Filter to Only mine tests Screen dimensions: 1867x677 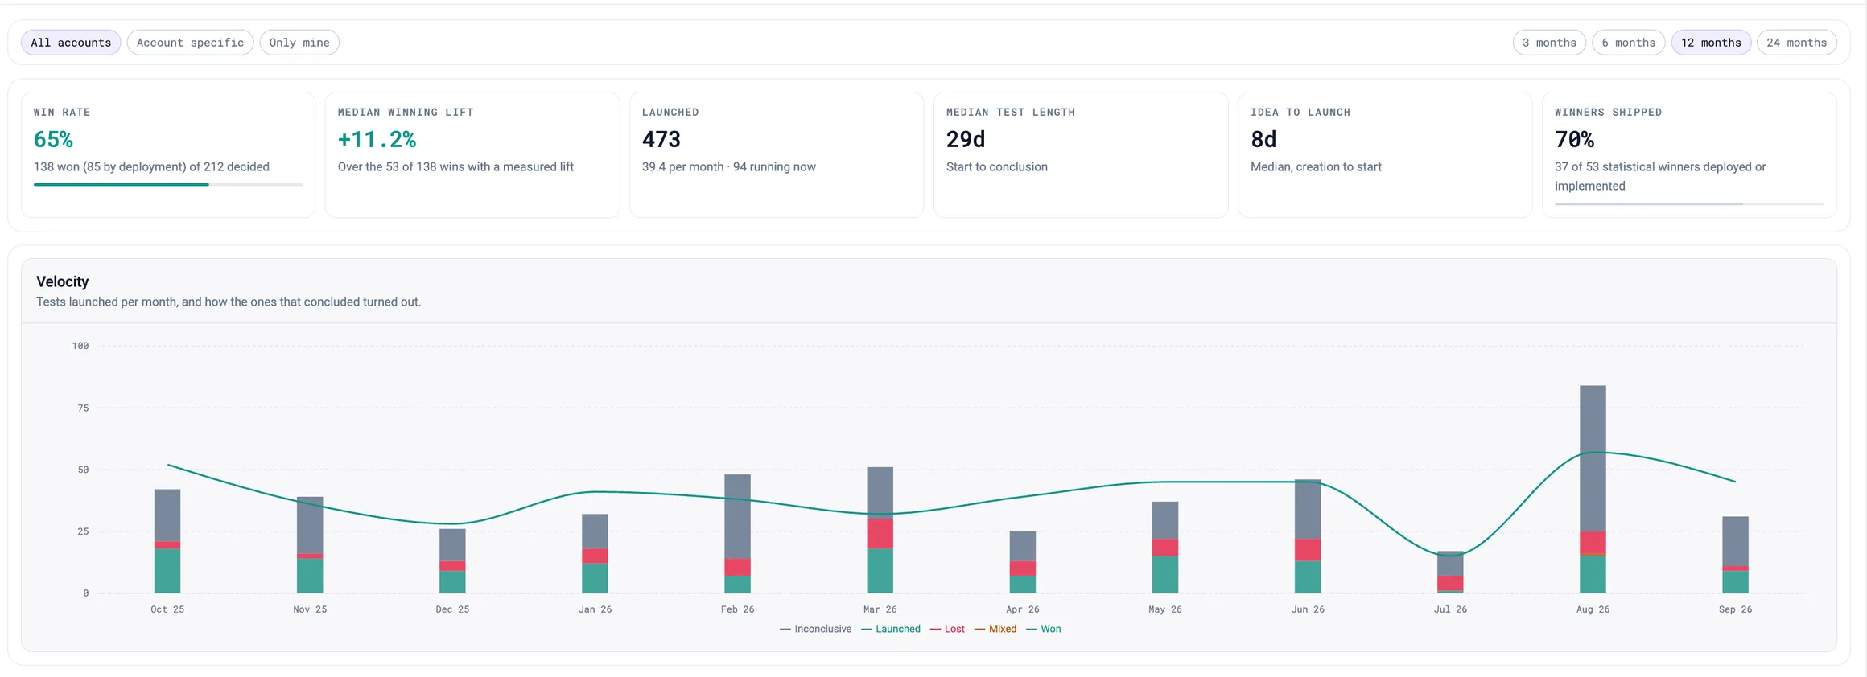point(299,43)
